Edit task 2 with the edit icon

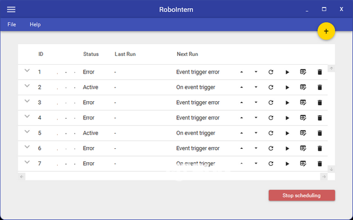303,87
